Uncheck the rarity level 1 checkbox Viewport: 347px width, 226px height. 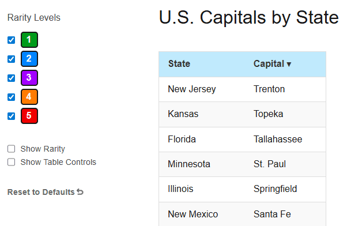tap(12, 40)
